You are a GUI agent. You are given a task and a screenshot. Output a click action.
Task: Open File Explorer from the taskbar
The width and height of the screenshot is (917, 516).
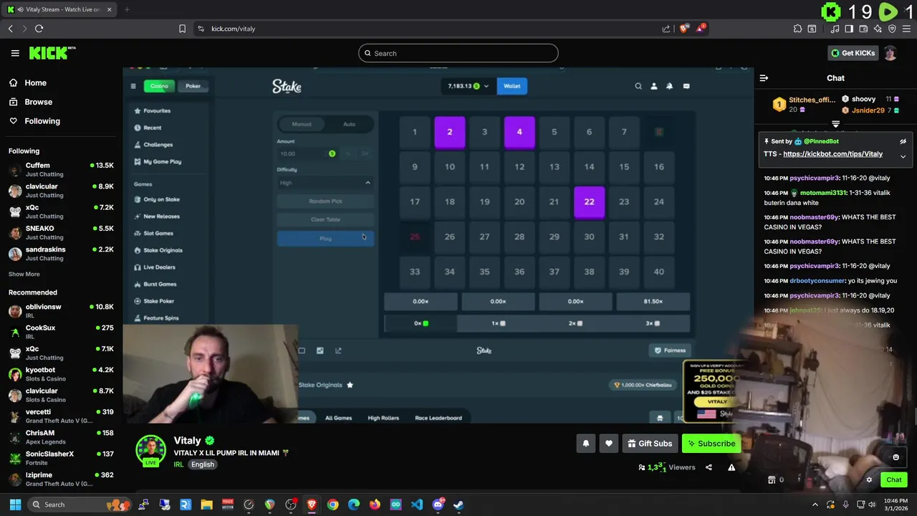pyautogui.click(x=206, y=505)
